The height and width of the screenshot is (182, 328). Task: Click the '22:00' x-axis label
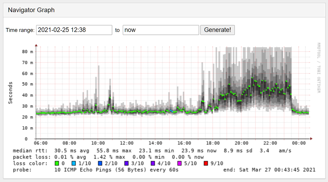[270, 143]
